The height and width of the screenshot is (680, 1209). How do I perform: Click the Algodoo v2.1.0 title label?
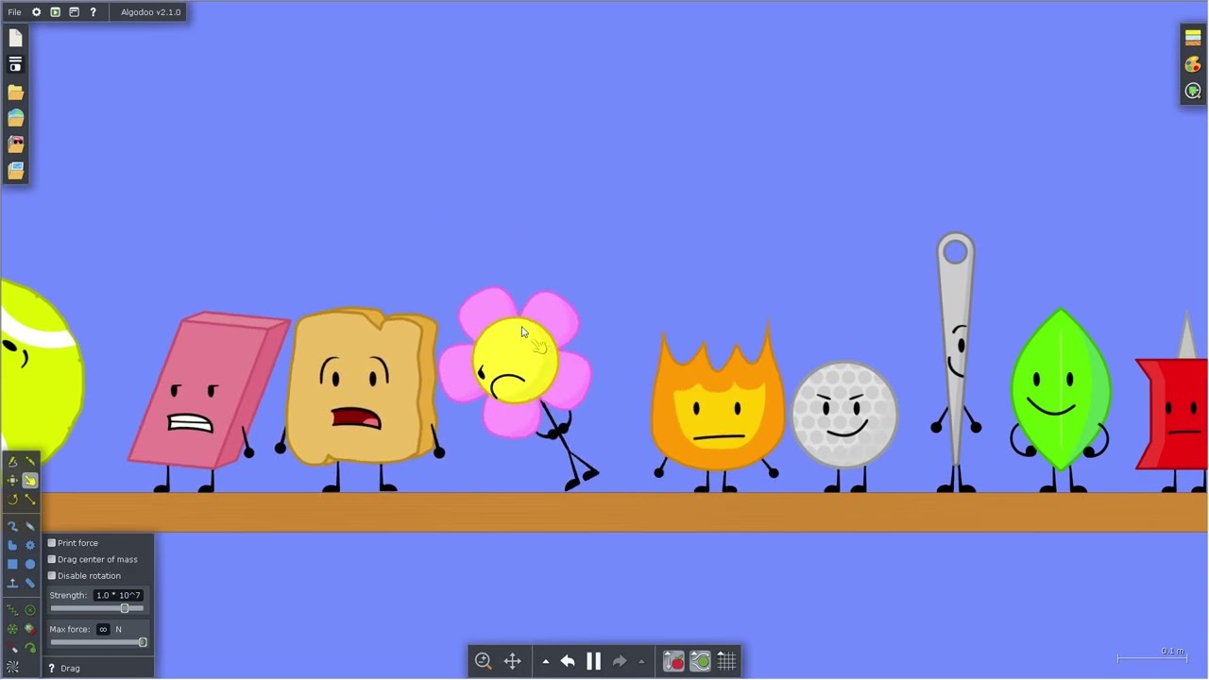click(150, 12)
